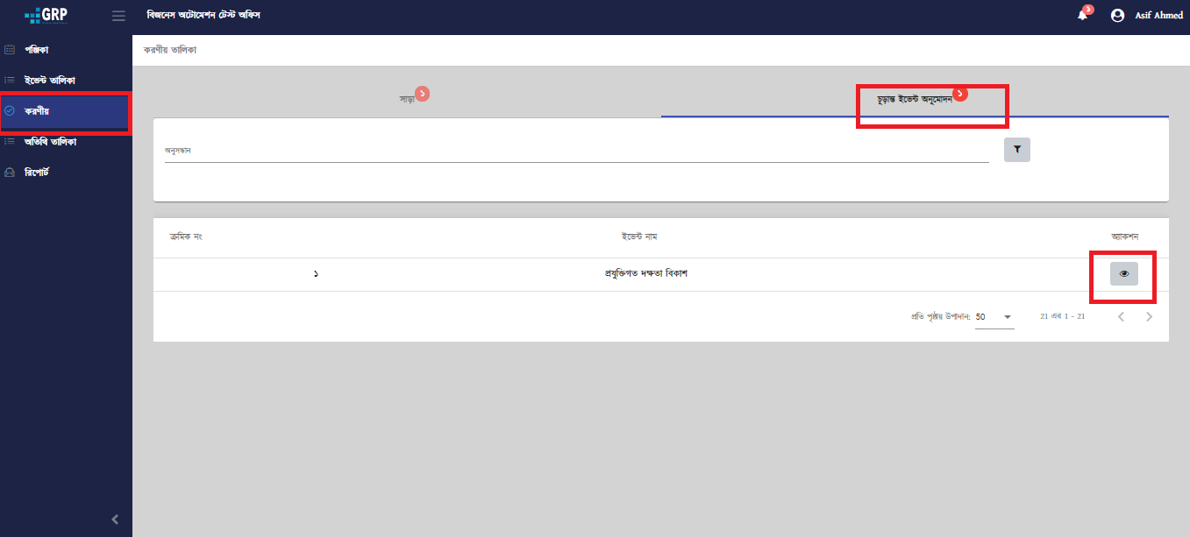Focus the অনুসন্ধান search field

577,151
